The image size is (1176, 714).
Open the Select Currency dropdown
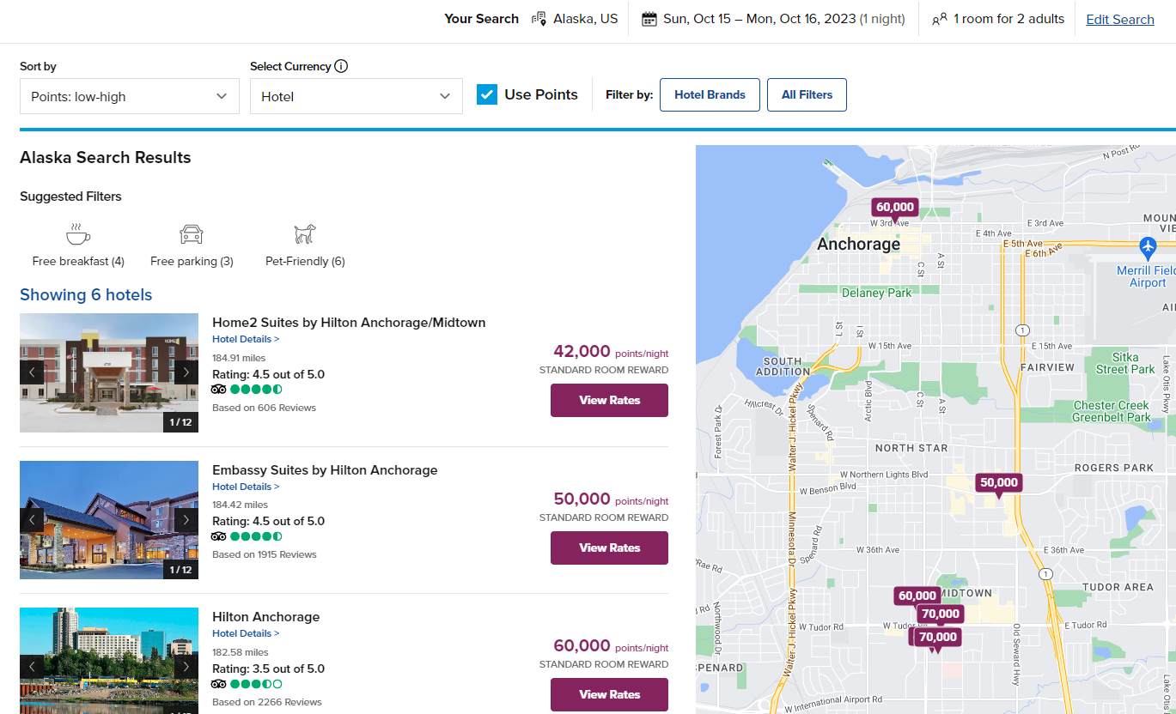point(356,96)
